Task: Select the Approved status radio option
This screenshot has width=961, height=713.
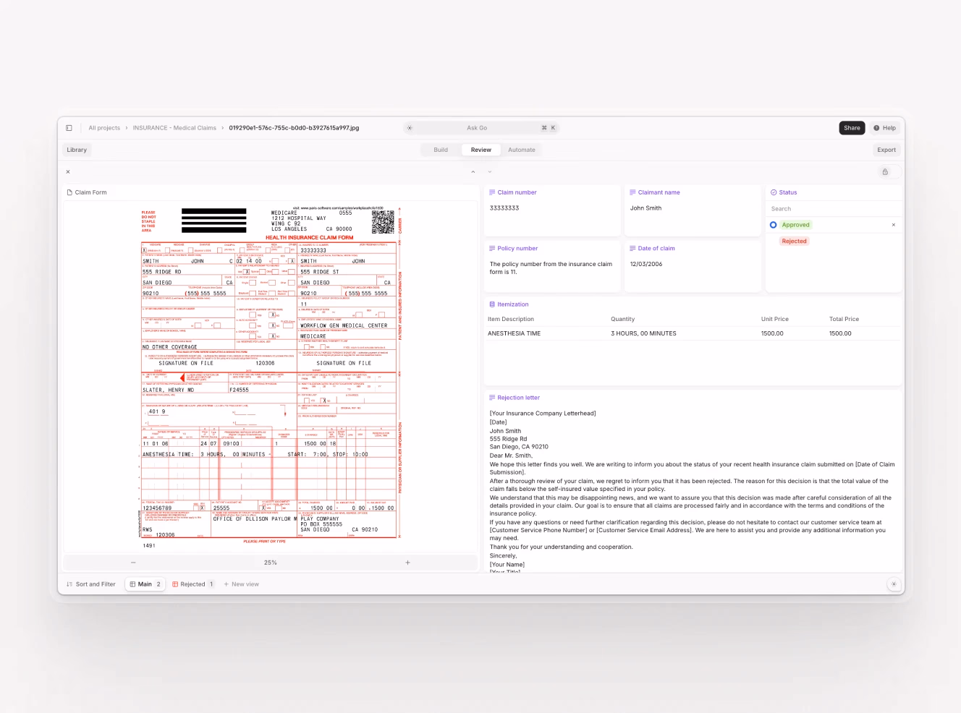Action: tap(773, 225)
